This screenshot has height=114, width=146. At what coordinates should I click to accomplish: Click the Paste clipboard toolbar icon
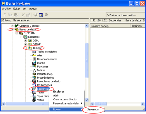click(16, 15)
